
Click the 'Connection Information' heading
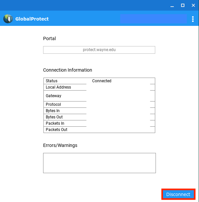coord(68,70)
